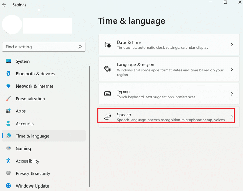
Task: Click the back arrow in Settings
Action: [x=4, y=5]
